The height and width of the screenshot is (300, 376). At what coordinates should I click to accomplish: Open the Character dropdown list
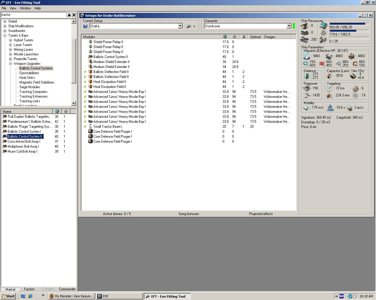[289, 26]
